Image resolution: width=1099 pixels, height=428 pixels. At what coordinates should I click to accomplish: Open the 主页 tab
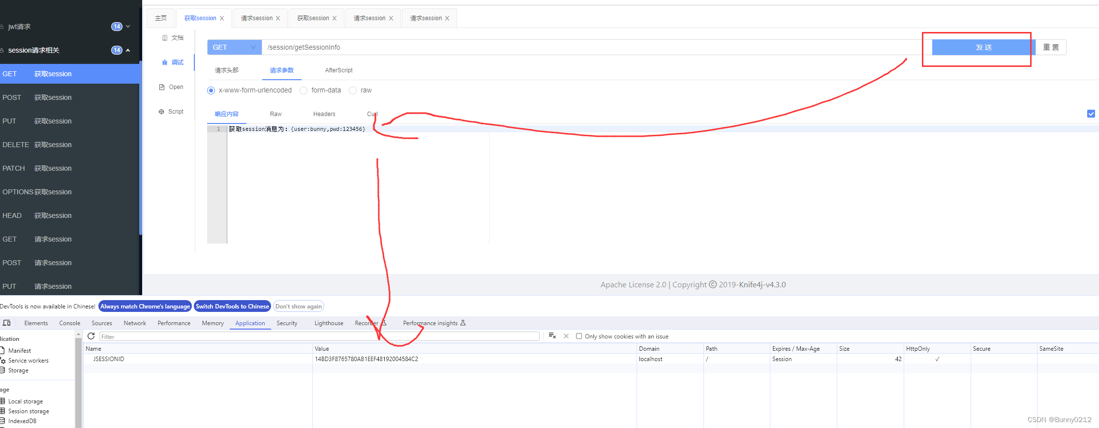tap(161, 18)
